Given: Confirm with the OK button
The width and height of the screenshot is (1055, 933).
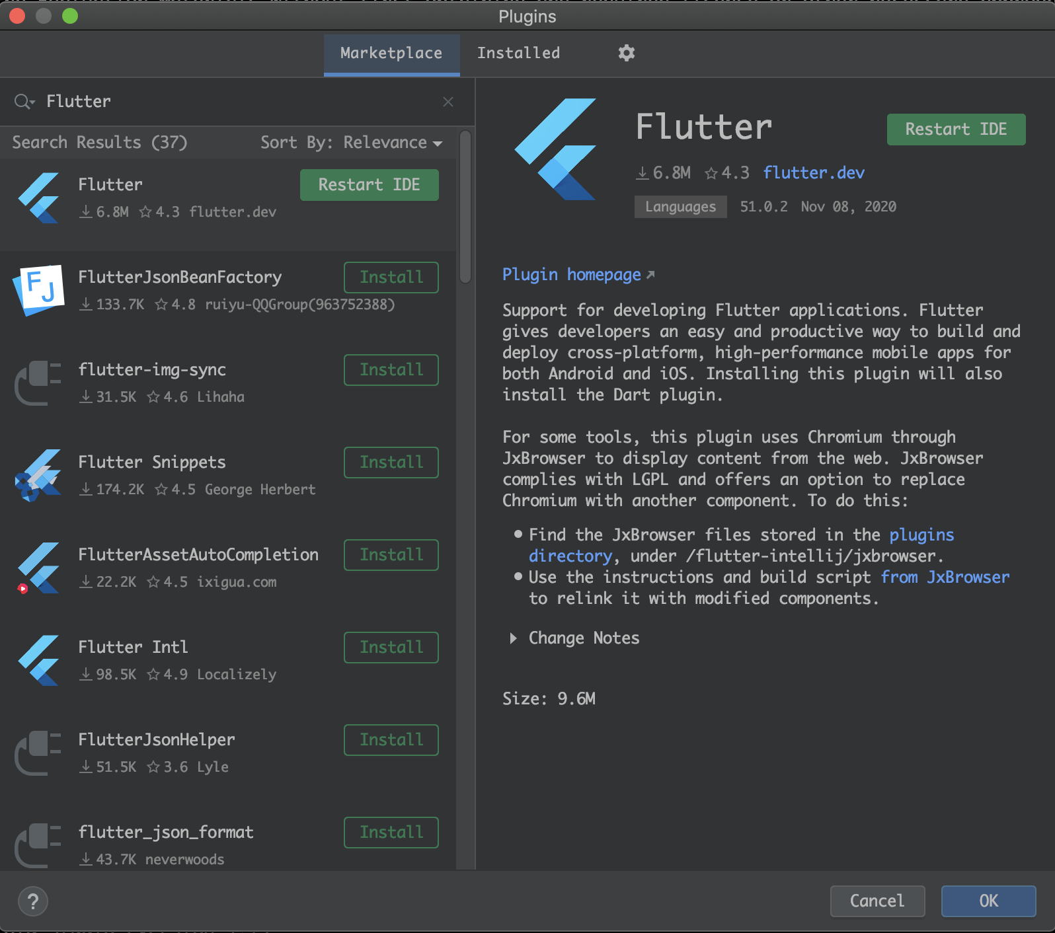Looking at the screenshot, I should [x=989, y=901].
